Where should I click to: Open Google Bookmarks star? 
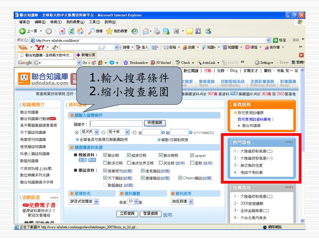coord(126,63)
